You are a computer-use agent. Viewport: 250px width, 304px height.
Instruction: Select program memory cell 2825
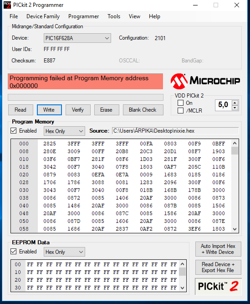pyautogui.click(x=50, y=144)
